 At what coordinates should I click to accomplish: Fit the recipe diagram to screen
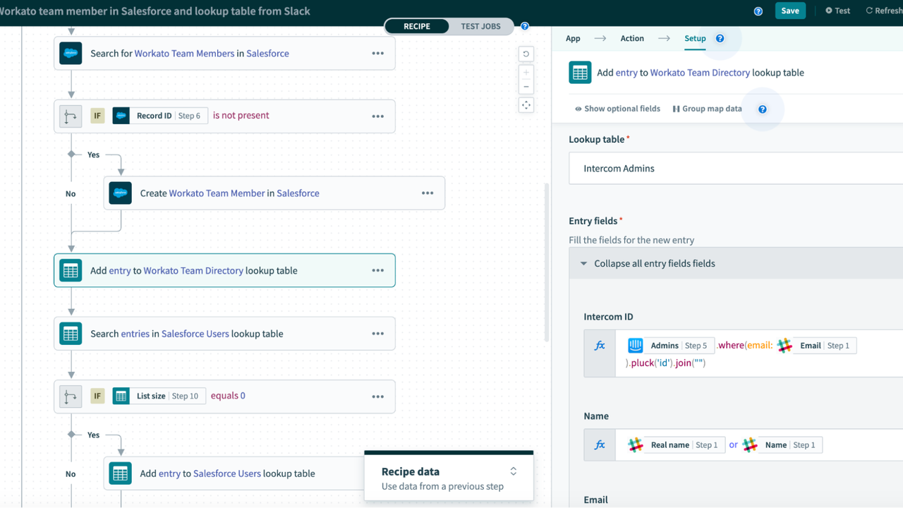(x=526, y=104)
